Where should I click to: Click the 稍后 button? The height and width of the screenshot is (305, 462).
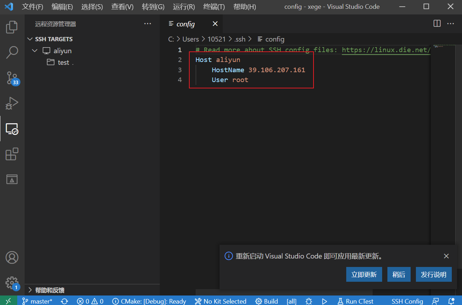coord(399,274)
